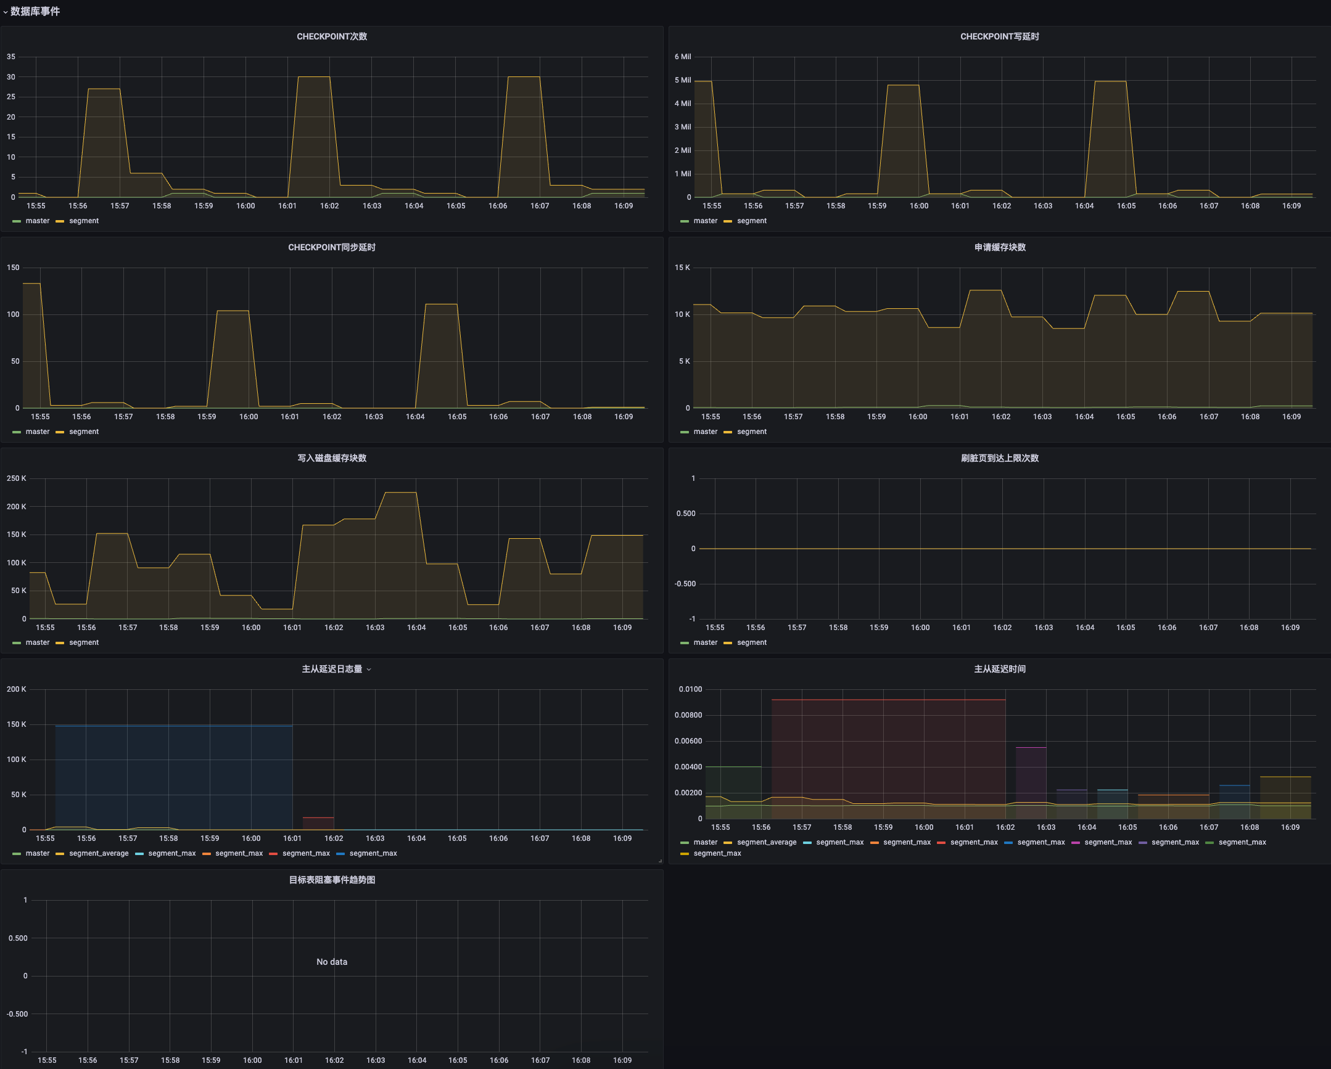Toggle segment series in CHECKPOINT同步延时 legend
The image size is (1331, 1069).
click(83, 432)
